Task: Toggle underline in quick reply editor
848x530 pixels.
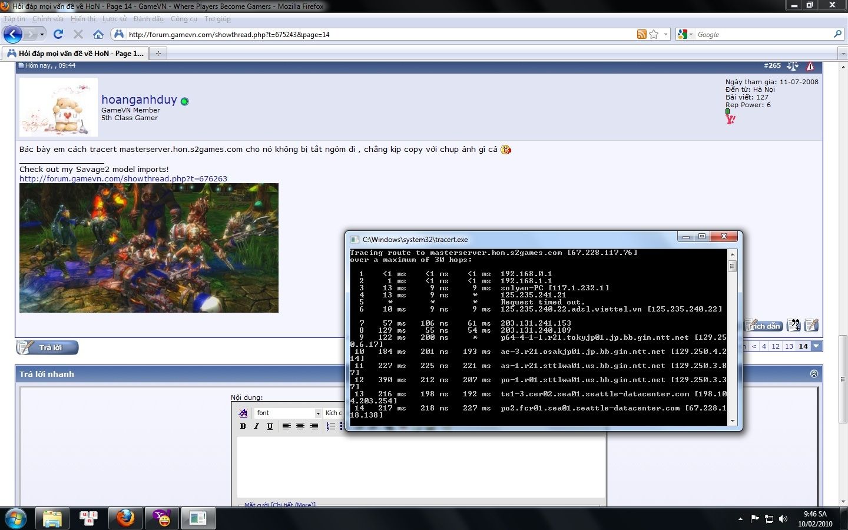Action: [270, 426]
